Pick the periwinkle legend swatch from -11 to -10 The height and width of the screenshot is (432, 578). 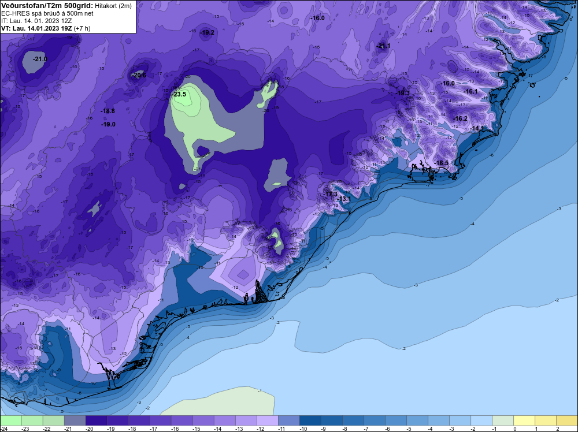pyautogui.click(x=288, y=420)
